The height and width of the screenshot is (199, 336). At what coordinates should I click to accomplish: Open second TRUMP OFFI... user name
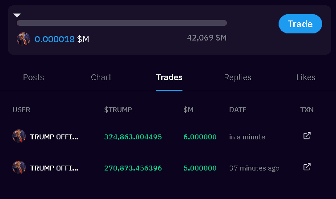pos(54,168)
